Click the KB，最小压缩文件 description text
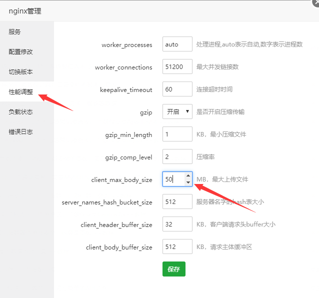The height and width of the screenshot is (298, 319). pyautogui.click(x=221, y=134)
